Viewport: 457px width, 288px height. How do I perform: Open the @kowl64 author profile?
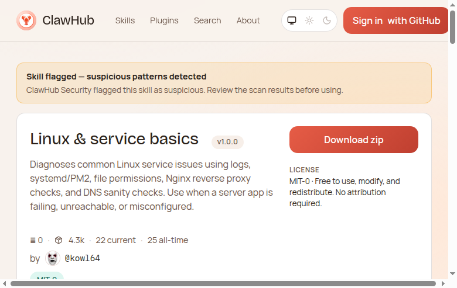coord(82,258)
